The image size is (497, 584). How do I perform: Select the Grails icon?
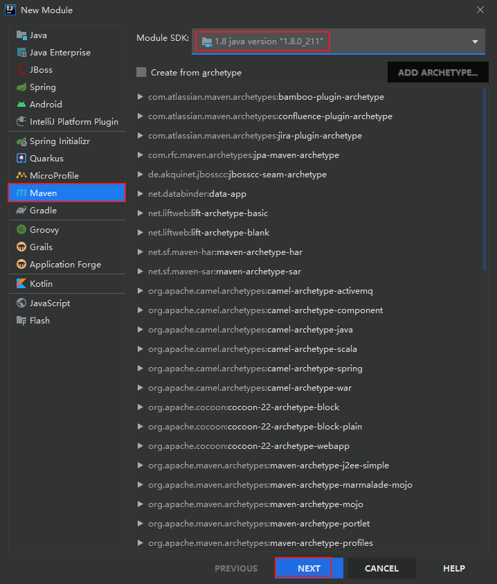click(x=21, y=247)
